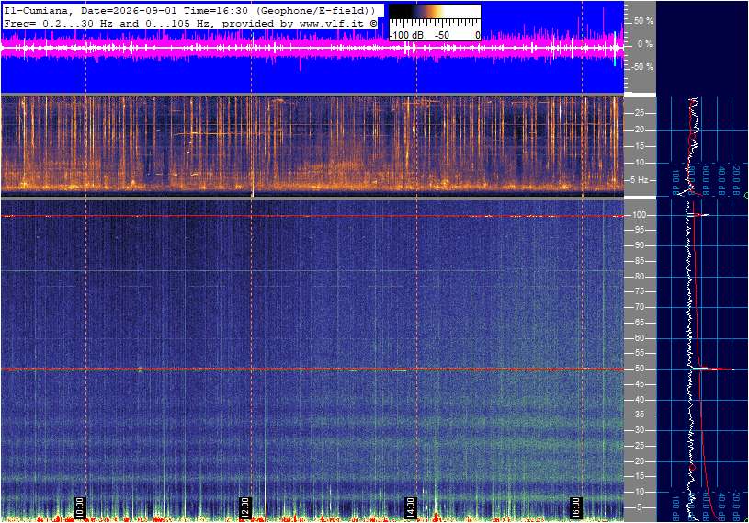The image size is (749, 523).
Task: Click the '0 %' amplitude axis label
Action: [644, 44]
